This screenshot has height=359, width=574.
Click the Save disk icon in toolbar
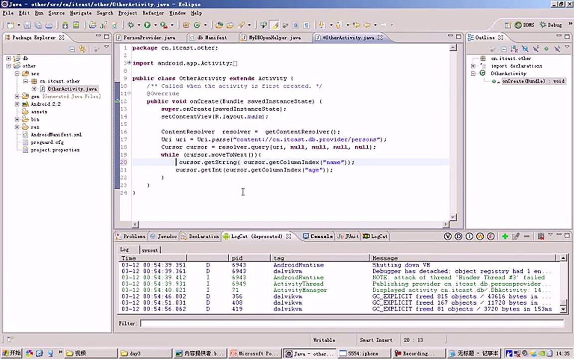click(x=27, y=25)
